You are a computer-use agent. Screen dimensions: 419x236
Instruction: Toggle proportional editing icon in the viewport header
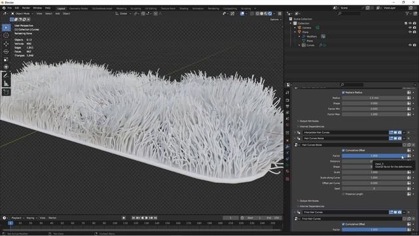coord(156,13)
